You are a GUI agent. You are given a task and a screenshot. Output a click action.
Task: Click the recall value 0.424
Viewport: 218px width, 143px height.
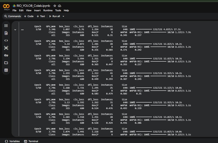click(109, 123)
